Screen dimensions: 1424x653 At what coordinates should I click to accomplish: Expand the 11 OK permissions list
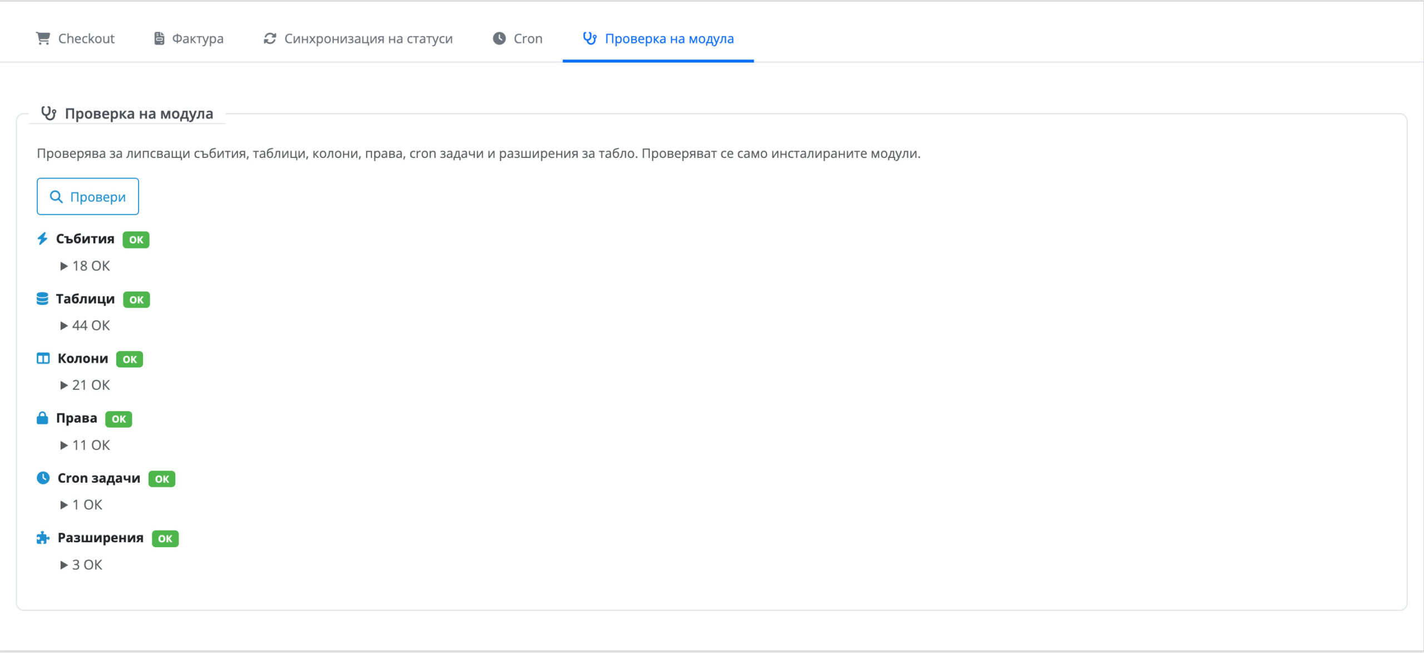85,445
